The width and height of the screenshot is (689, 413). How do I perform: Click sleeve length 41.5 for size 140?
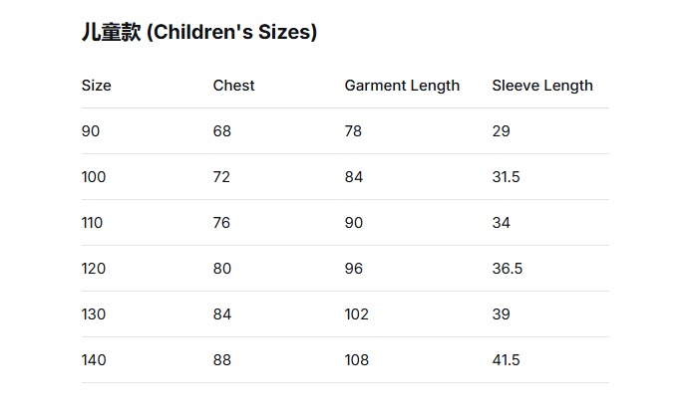pyautogui.click(x=506, y=360)
